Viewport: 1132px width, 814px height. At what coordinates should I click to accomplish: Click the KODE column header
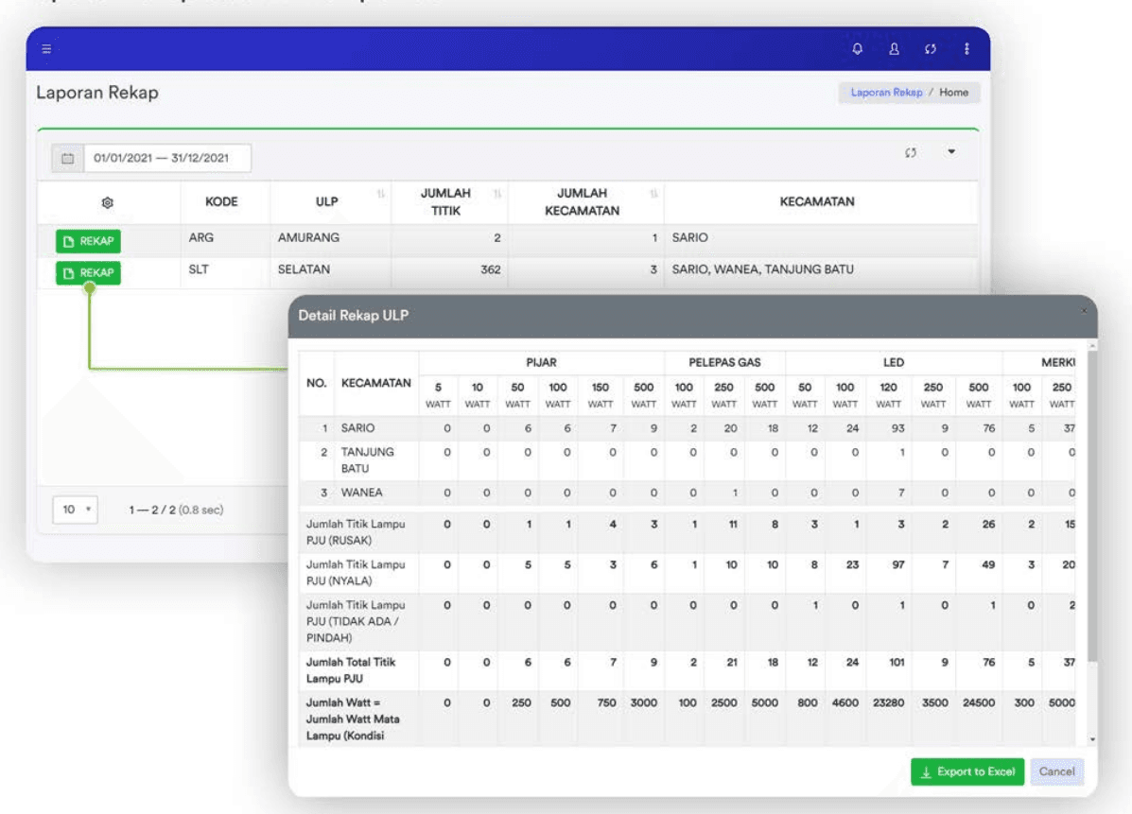pyautogui.click(x=221, y=202)
